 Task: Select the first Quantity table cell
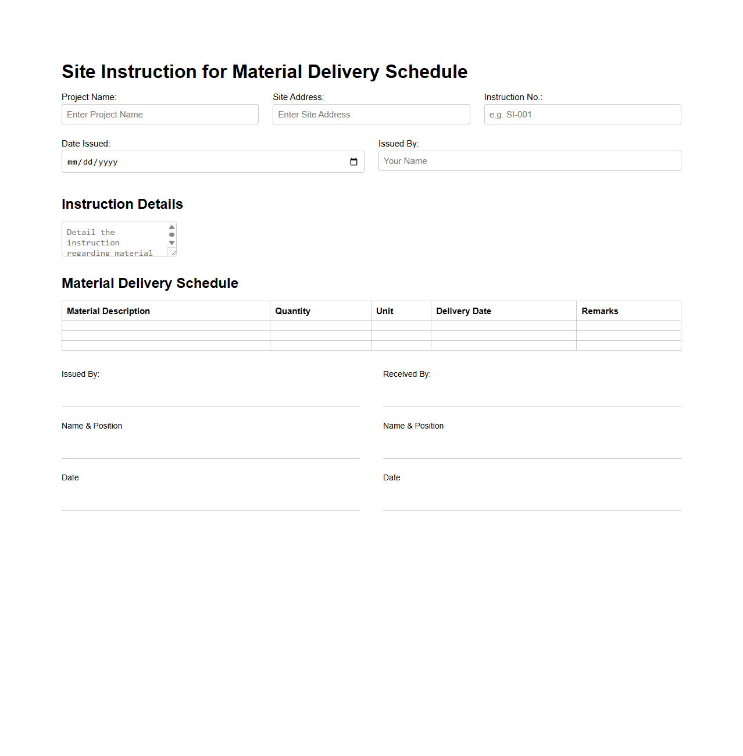coord(320,326)
